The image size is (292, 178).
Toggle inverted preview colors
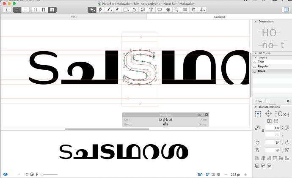point(32,174)
